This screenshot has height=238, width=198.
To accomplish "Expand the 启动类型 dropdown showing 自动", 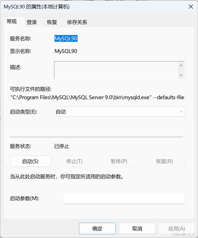I will click(120, 112).
